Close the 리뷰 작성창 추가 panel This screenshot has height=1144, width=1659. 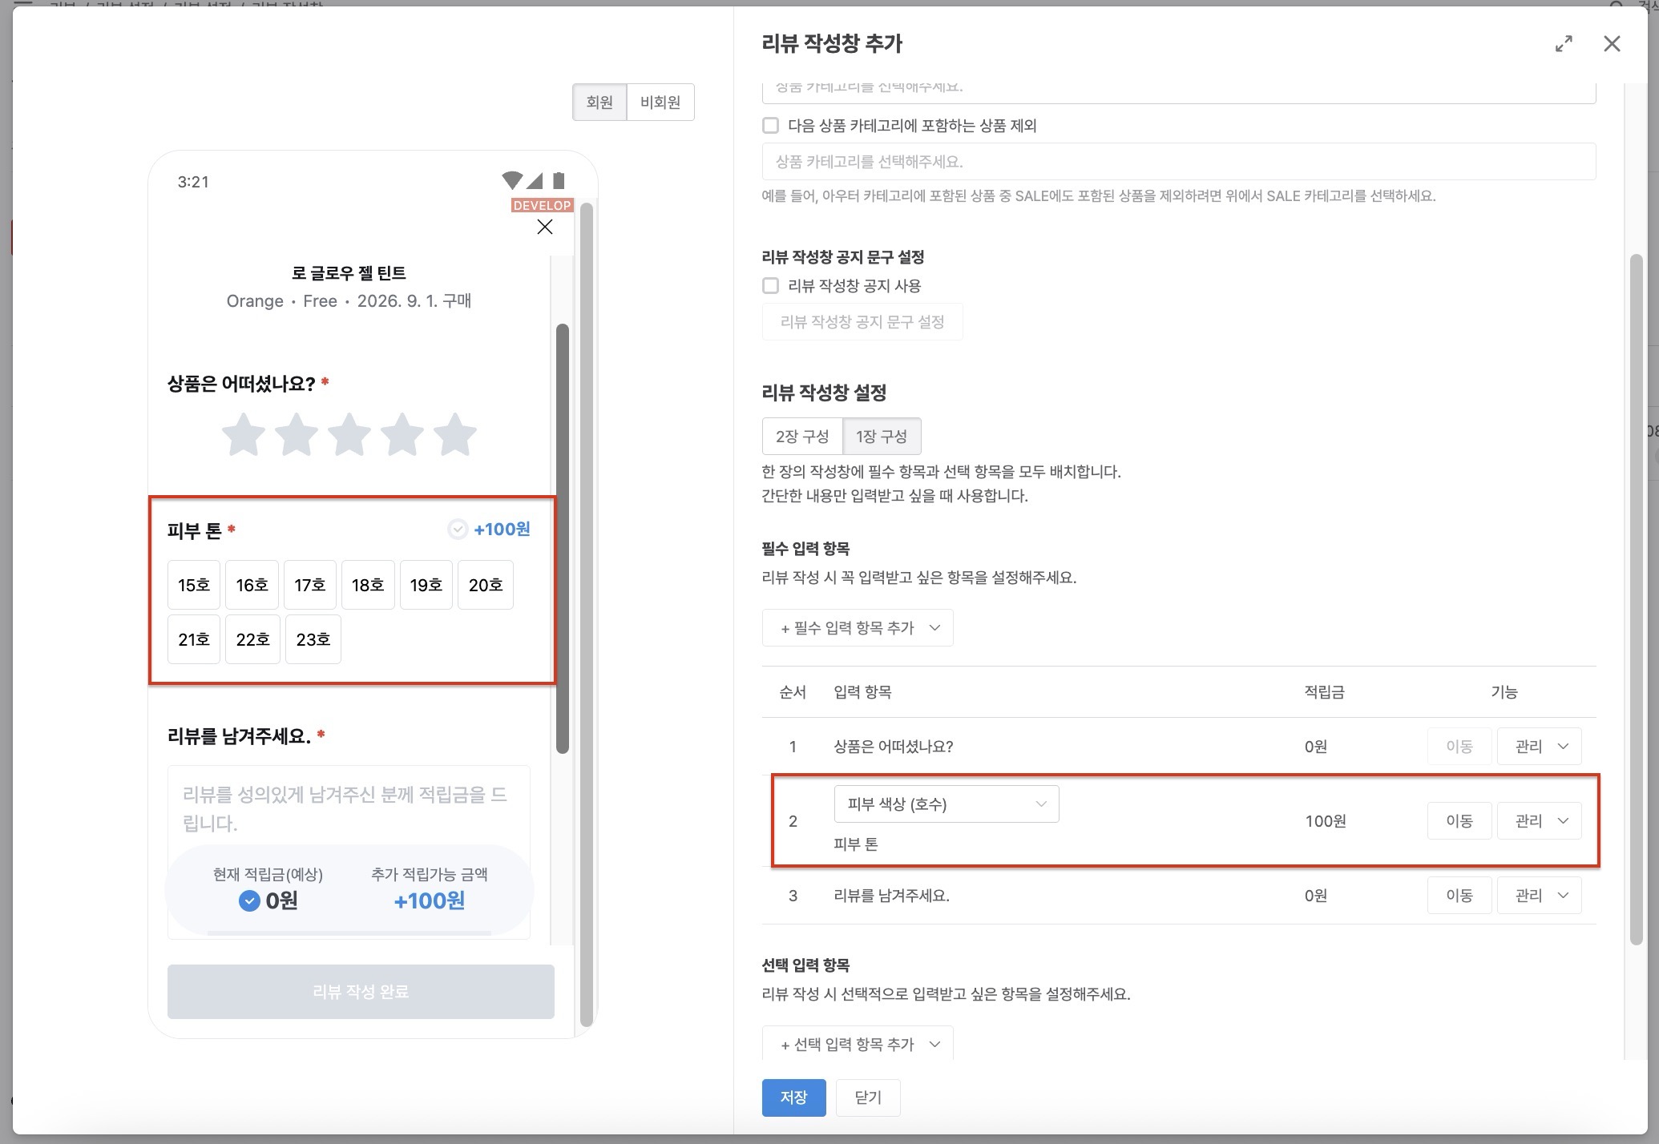pyautogui.click(x=1612, y=44)
